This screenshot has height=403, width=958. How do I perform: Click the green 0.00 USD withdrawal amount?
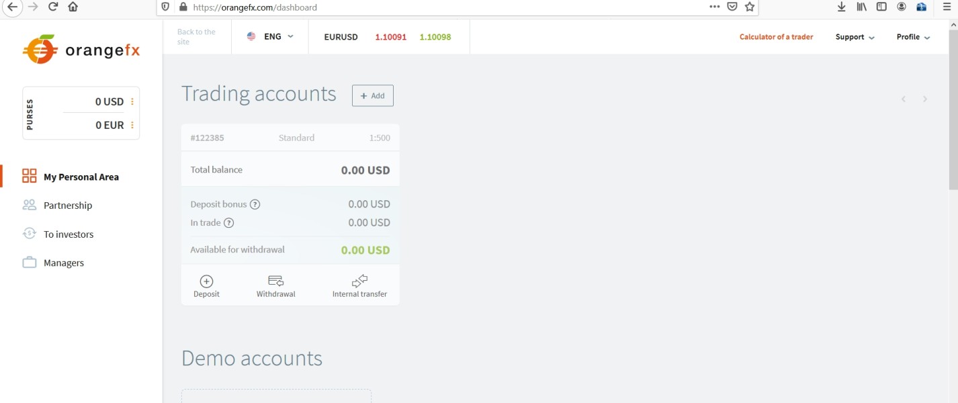click(x=365, y=251)
